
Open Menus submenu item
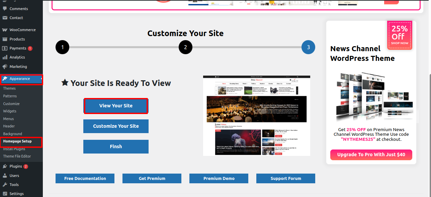point(9,119)
